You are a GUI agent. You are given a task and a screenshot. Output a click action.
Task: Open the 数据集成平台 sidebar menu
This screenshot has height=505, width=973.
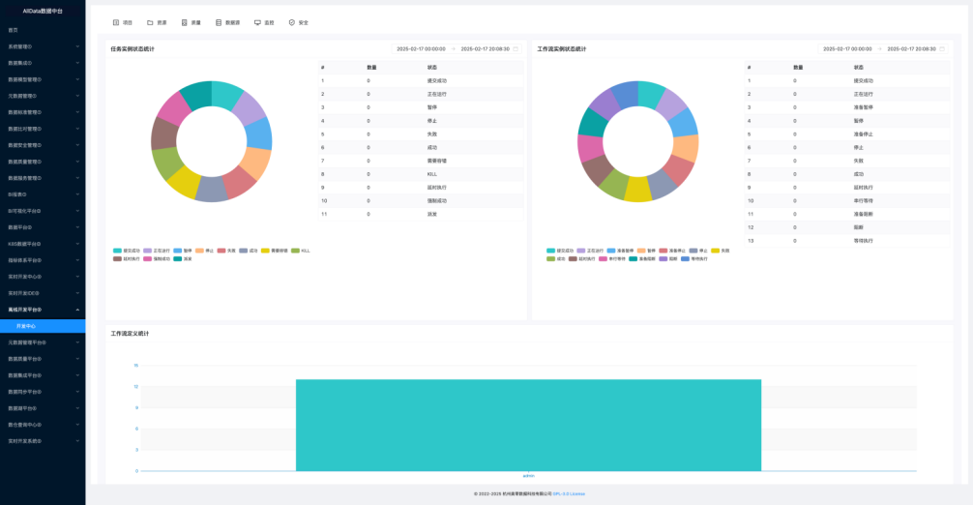pos(43,375)
